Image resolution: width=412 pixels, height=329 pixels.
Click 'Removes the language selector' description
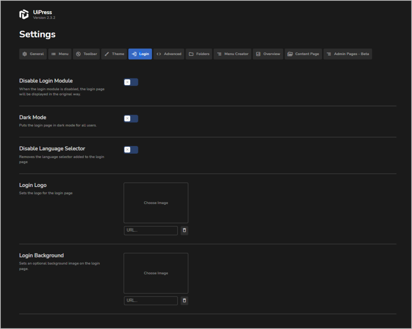point(62,159)
